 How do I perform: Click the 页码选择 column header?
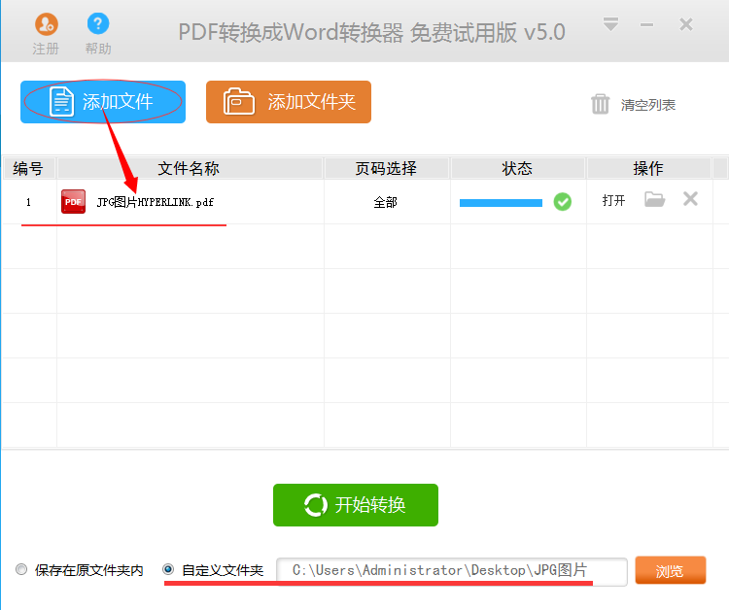point(386,168)
